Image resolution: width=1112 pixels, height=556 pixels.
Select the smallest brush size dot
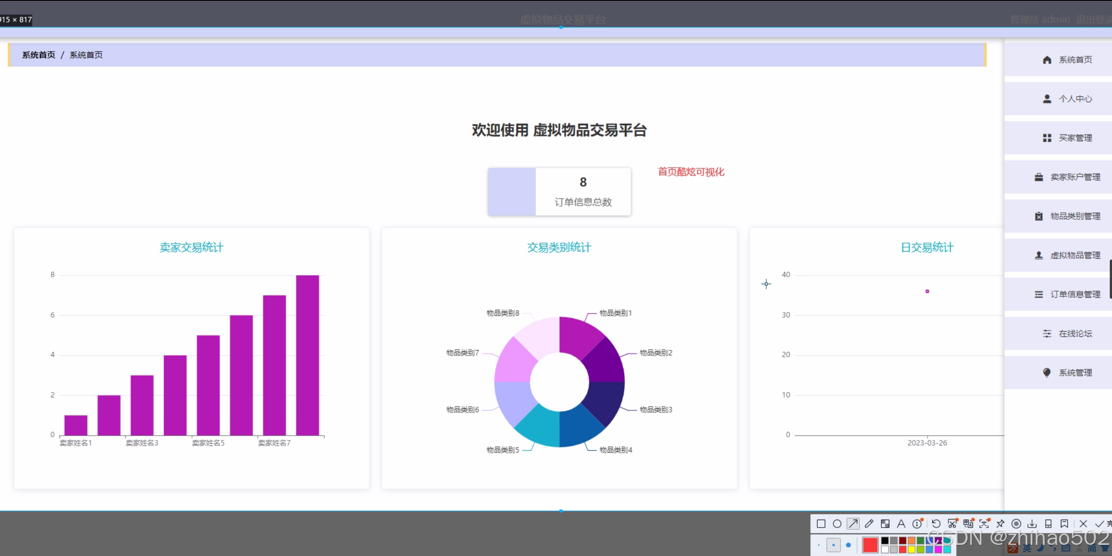click(x=819, y=545)
